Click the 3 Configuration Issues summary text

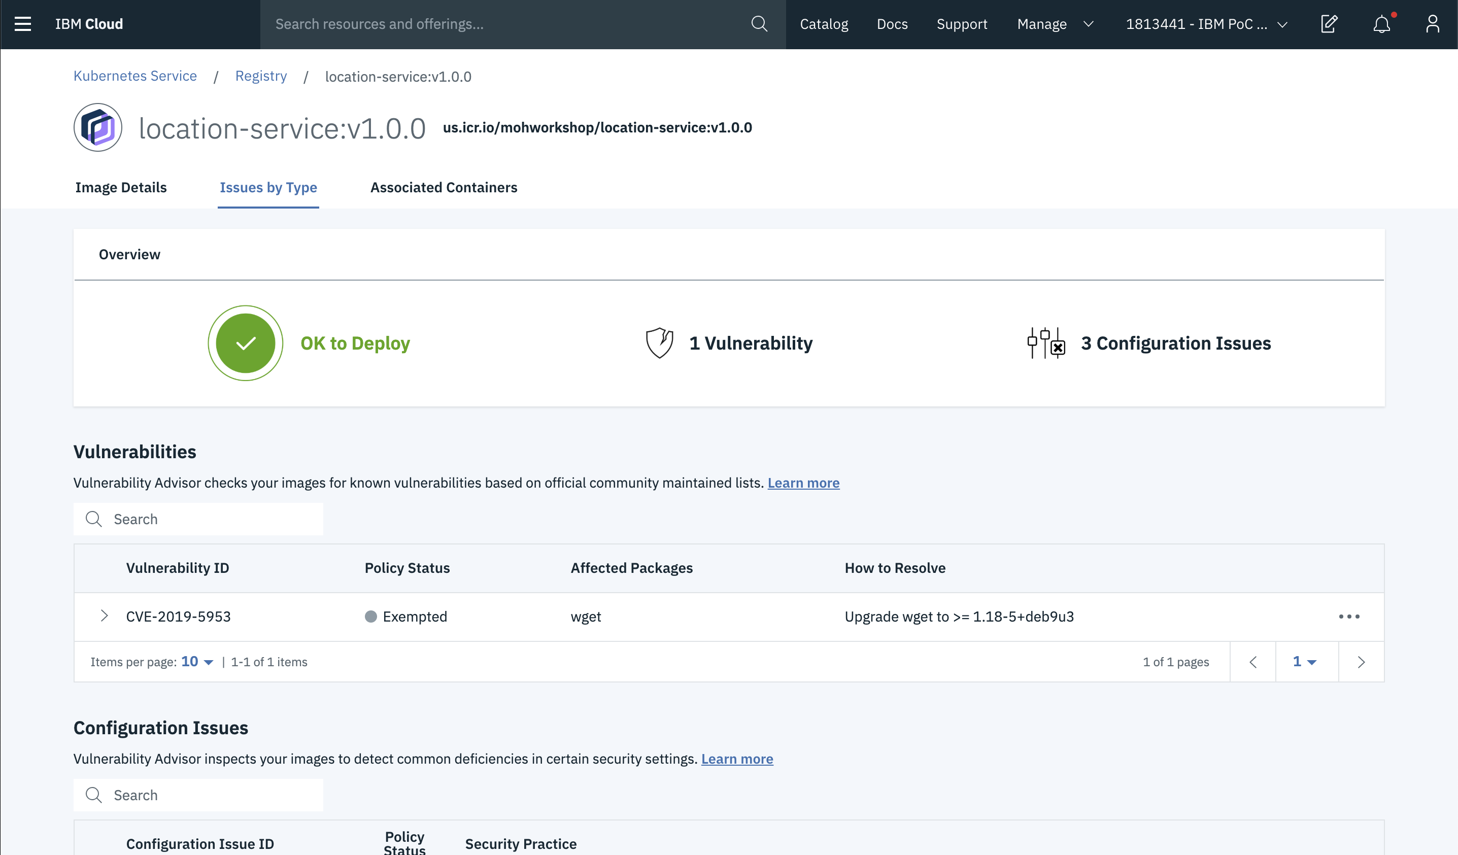point(1176,343)
